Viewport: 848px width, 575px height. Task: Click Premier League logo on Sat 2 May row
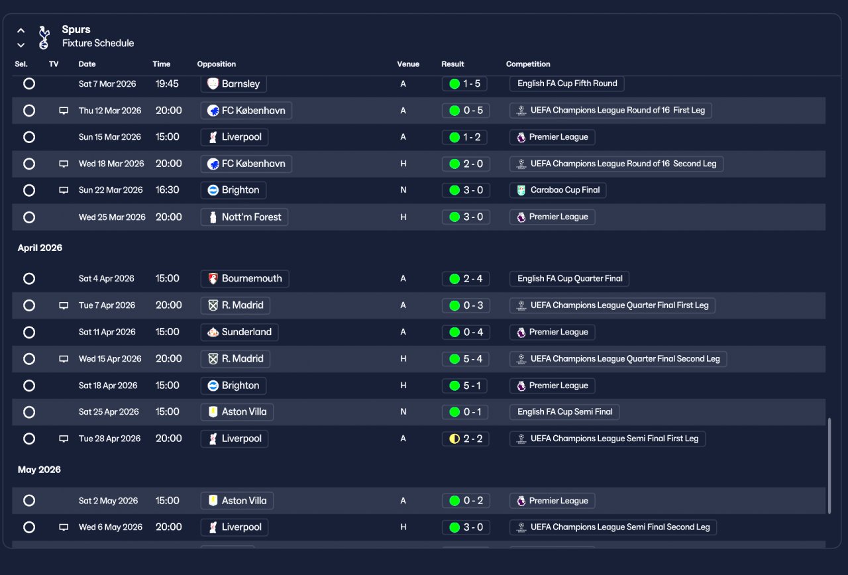[521, 501]
